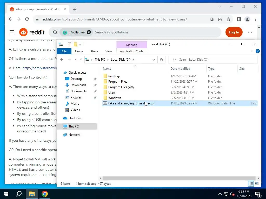Screen dimensions: 266x199
Task: Open the Share ribbon tab
Action: click(x=94, y=51)
